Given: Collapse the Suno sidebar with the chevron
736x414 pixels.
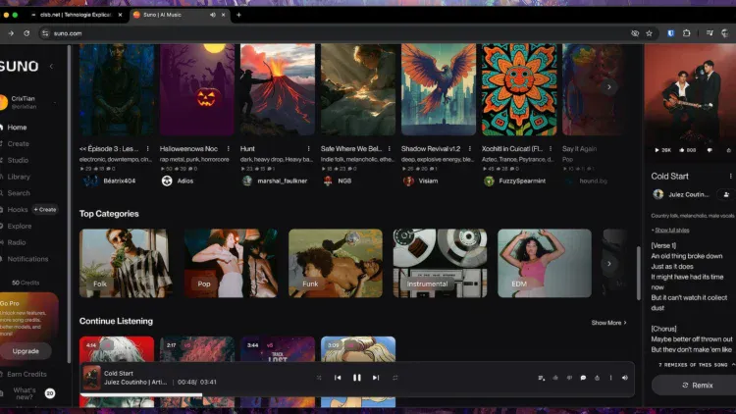Looking at the screenshot, I should click(51, 67).
